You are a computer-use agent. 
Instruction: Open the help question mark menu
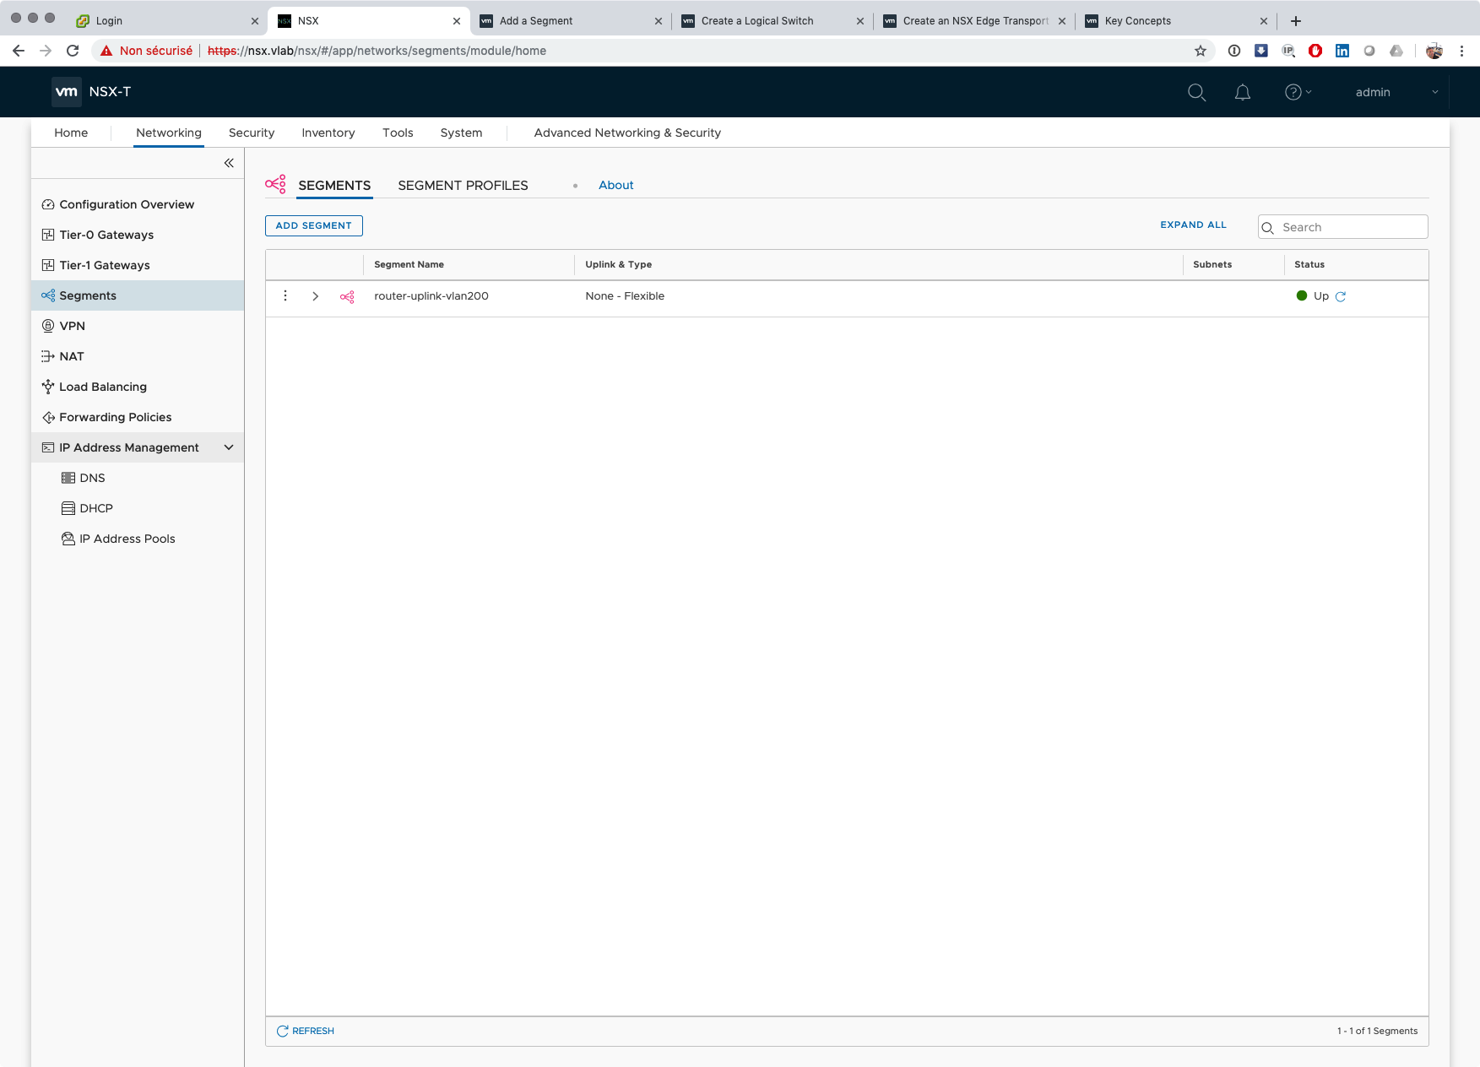[1293, 92]
